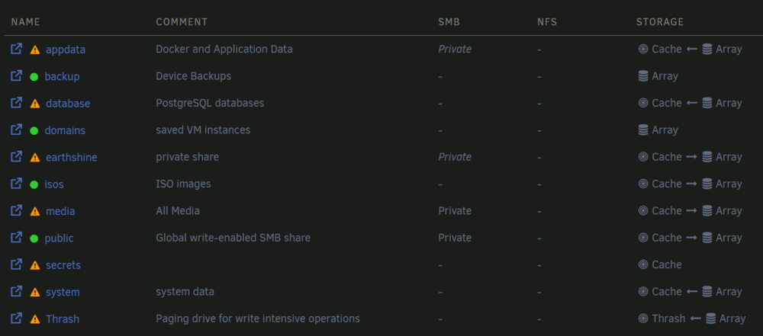Screen dimensions: 763x336
Task: Open the secrets share
Action: tap(63, 265)
